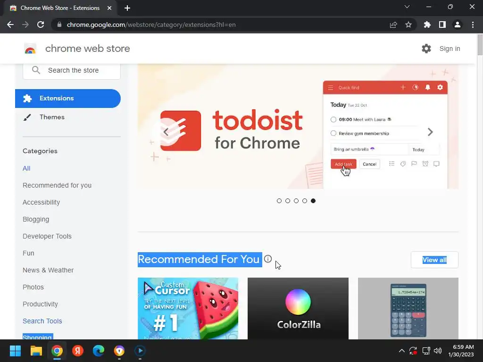This screenshot has width=483, height=362.
Task: Open the Photos category
Action: coord(33,287)
